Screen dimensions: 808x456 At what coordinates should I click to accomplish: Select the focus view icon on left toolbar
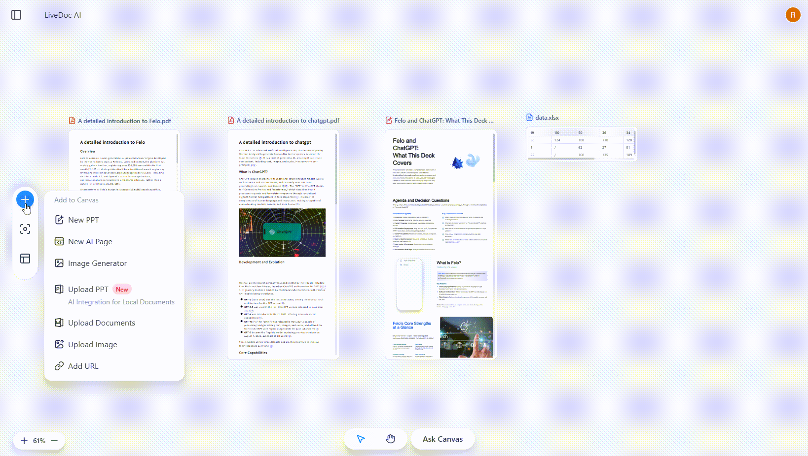coord(25,229)
